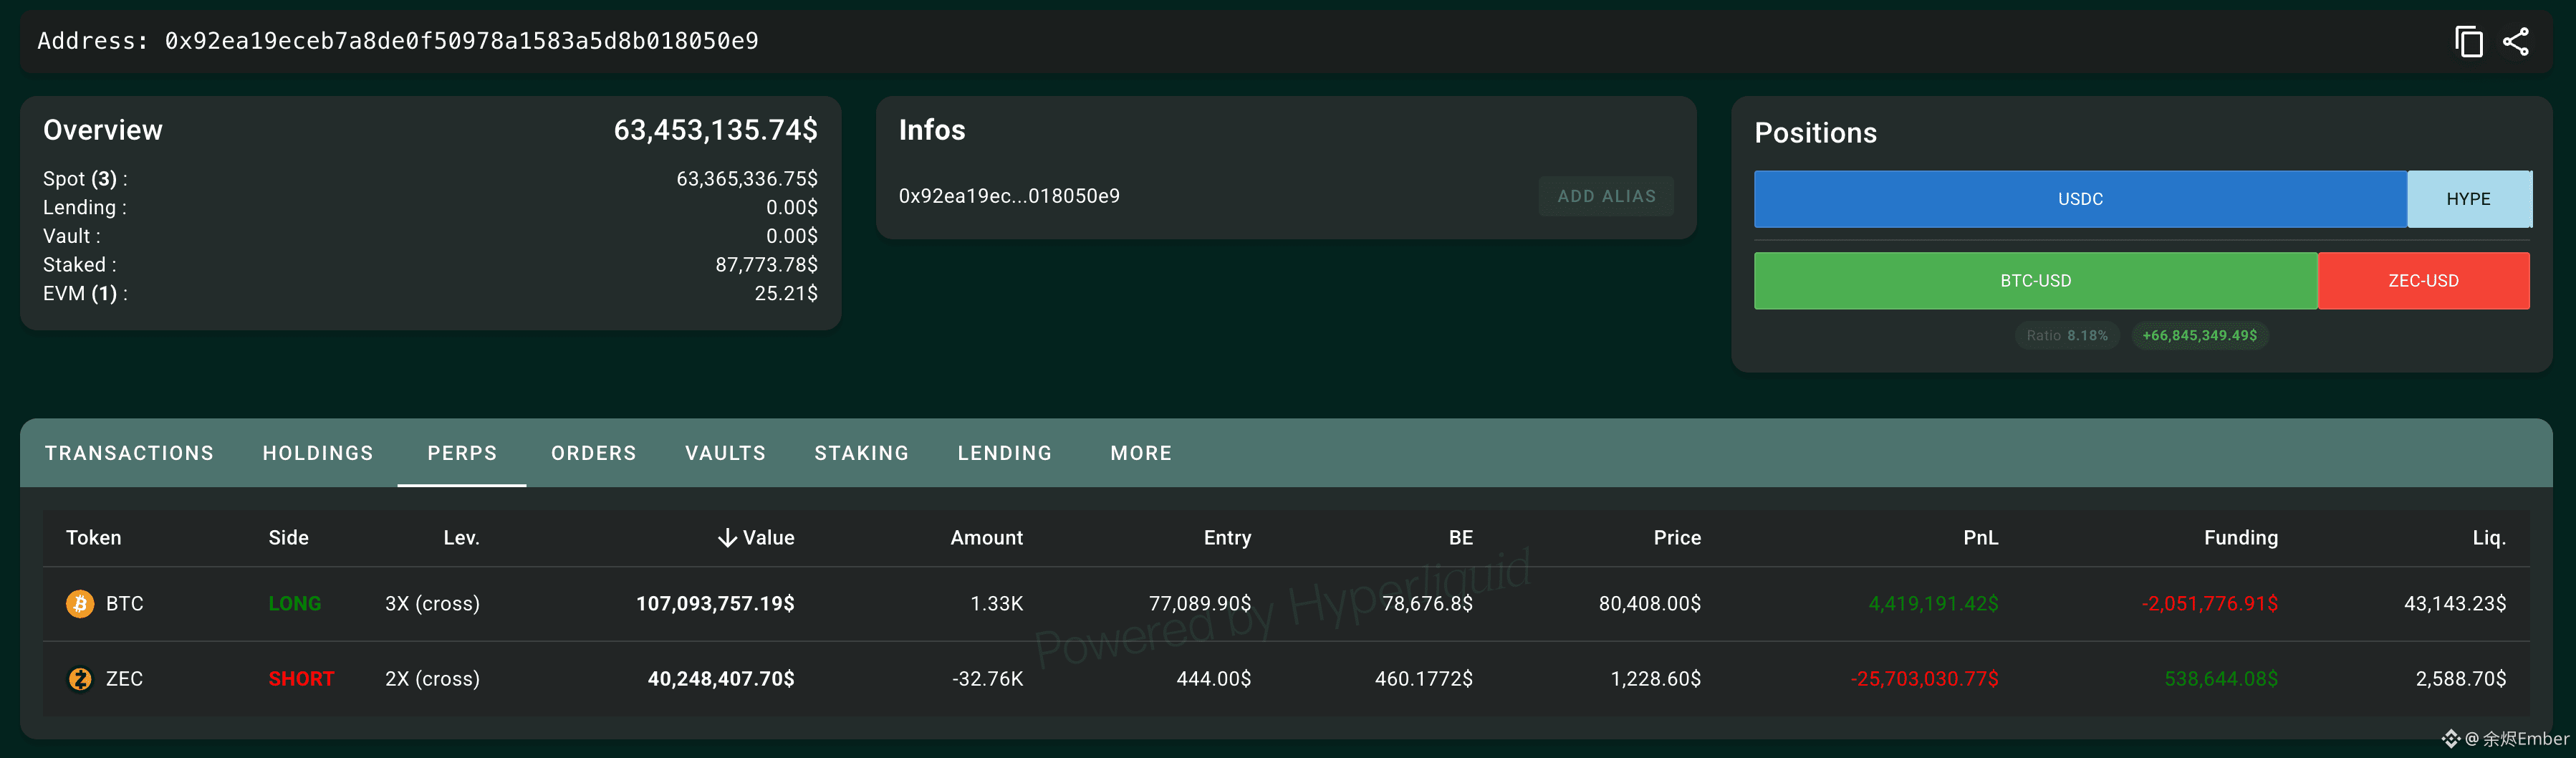The image size is (2576, 758).
Task: Open the ORDERS tab
Action: 594,453
